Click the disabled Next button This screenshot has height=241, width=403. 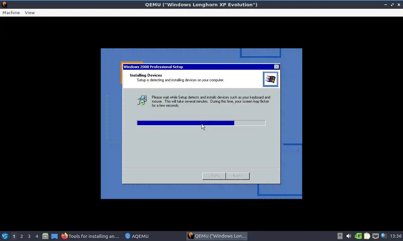pos(238,176)
